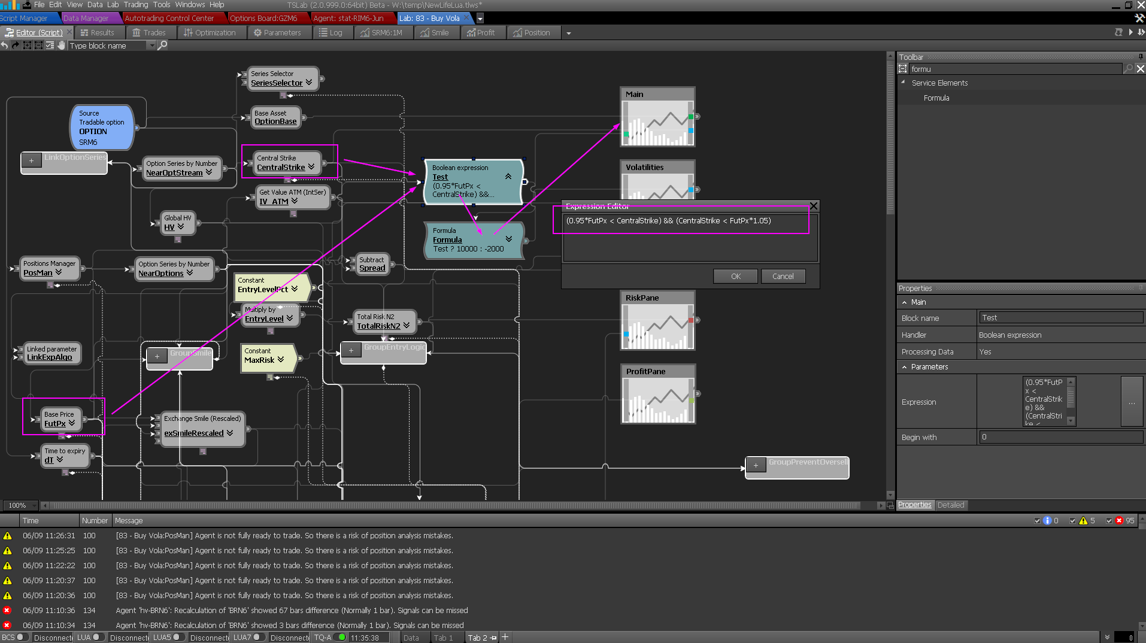Viewport: 1146px width, 643px height.
Task: Click Cancel in the Expression Editor
Action: [x=783, y=277]
